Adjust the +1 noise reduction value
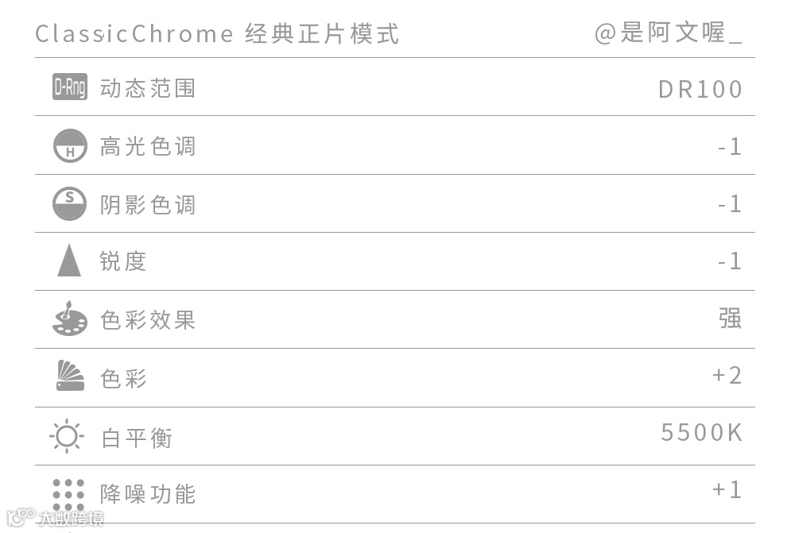 click(x=727, y=490)
